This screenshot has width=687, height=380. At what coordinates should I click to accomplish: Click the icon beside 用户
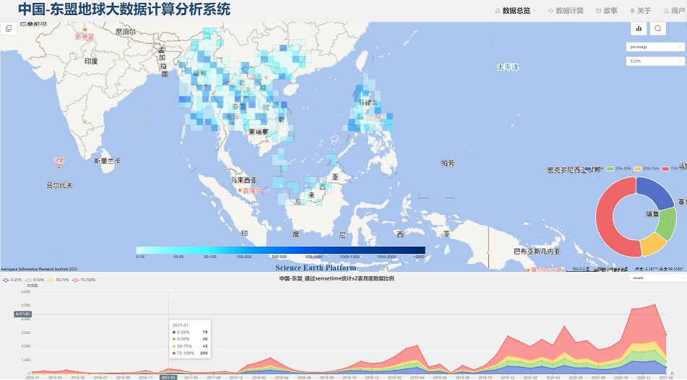point(666,11)
